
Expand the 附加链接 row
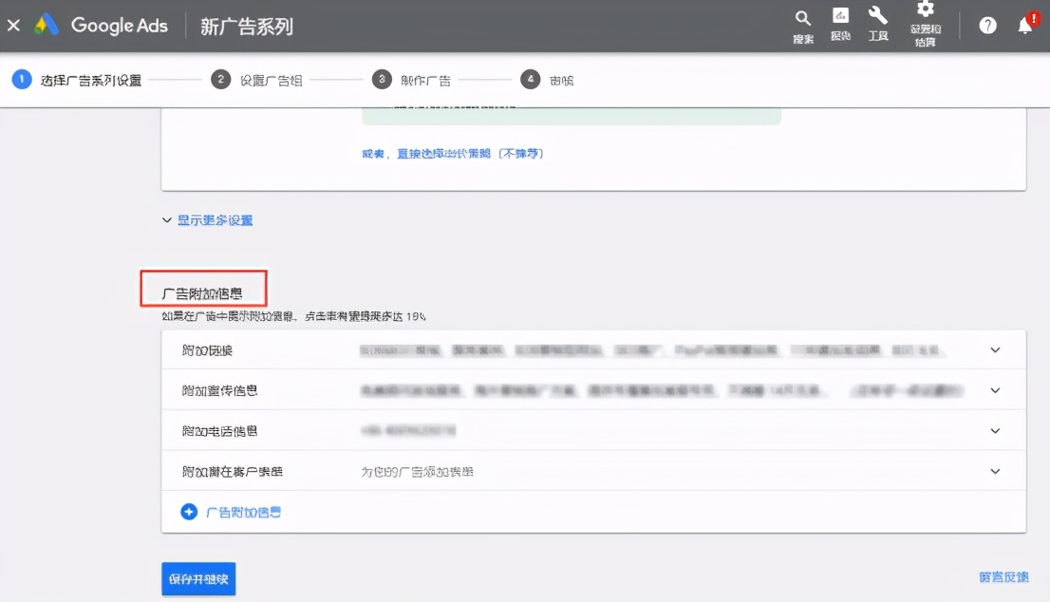click(995, 349)
